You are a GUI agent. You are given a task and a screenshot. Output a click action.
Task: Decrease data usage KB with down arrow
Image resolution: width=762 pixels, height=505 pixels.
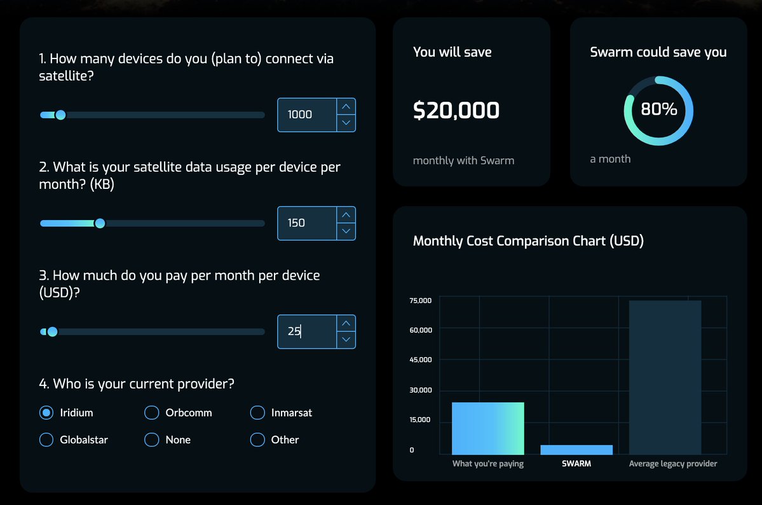click(x=346, y=231)
